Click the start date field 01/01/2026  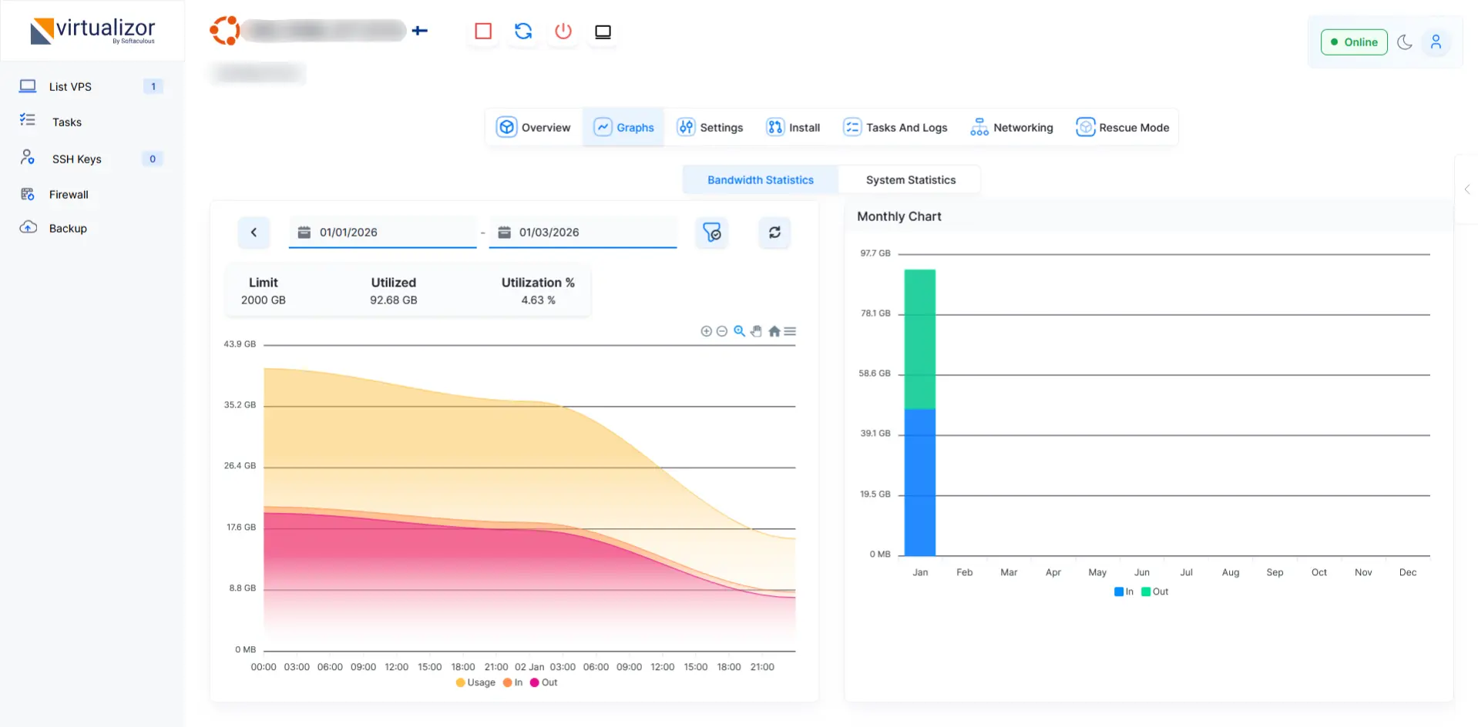[382, 233]
